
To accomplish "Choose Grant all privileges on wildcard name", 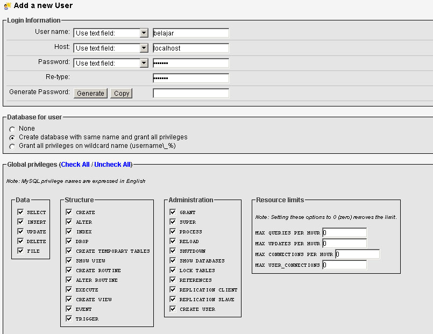I will click(12, 146).
